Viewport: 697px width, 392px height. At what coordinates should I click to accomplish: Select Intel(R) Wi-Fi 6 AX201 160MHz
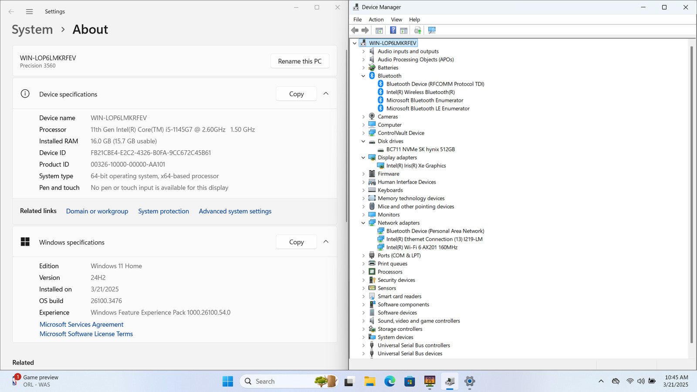point(422,247)
